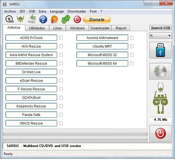Enable the Panda Safe checkbox
The image size is (175, 159).
click(x=61, y=115)
